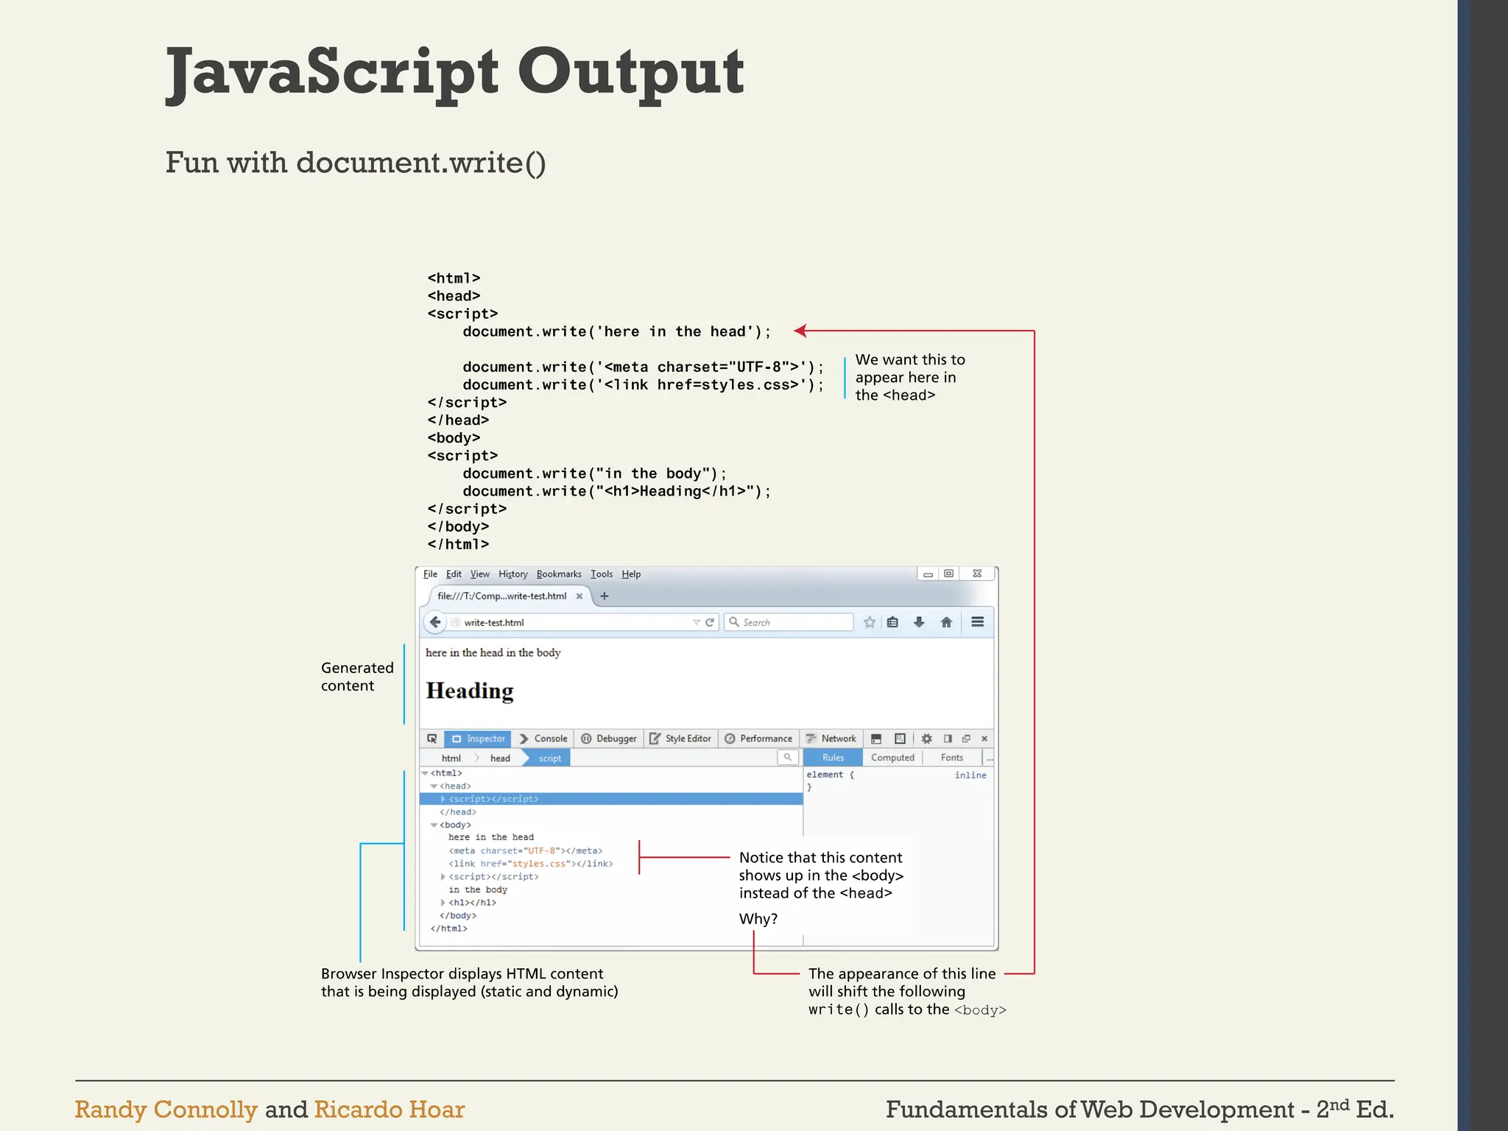The height and width of the screenshot is (1131, 1508).
Task: Click the html breadcrumb
Action: (x=451, y=758)
